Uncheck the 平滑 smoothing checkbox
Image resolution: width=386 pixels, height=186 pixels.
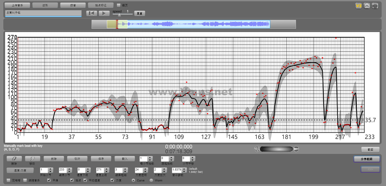coord(49,180)
